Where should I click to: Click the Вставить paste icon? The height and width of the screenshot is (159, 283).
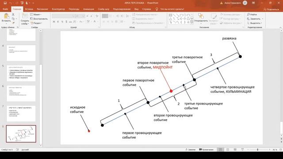coord(6,16)
